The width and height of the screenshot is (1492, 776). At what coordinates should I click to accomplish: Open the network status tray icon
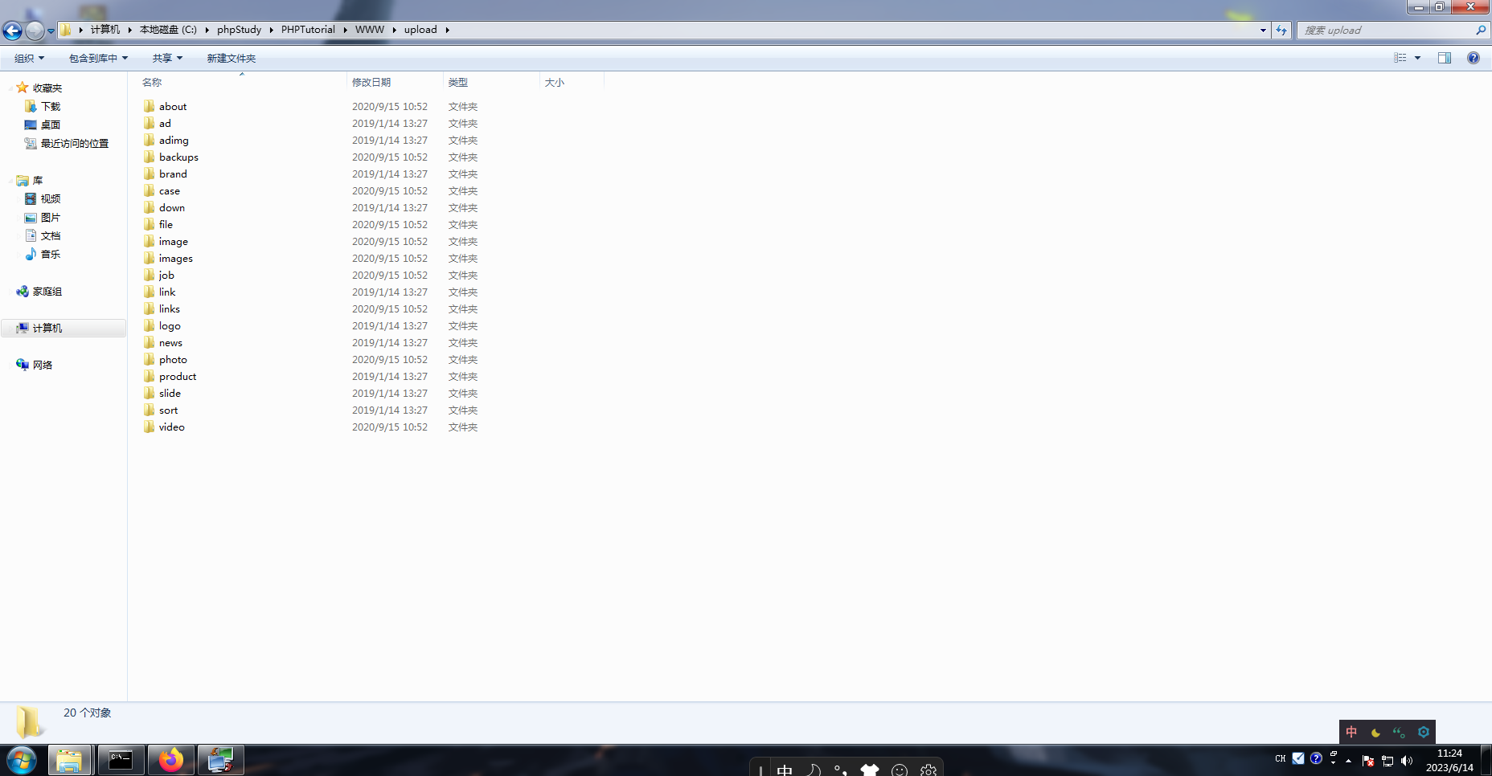[1387, 759]
